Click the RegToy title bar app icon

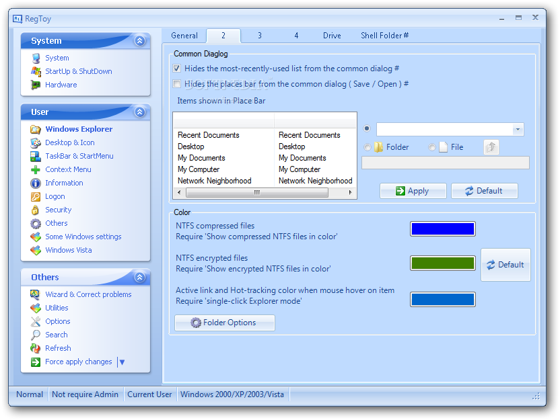(x=17, y=19)
